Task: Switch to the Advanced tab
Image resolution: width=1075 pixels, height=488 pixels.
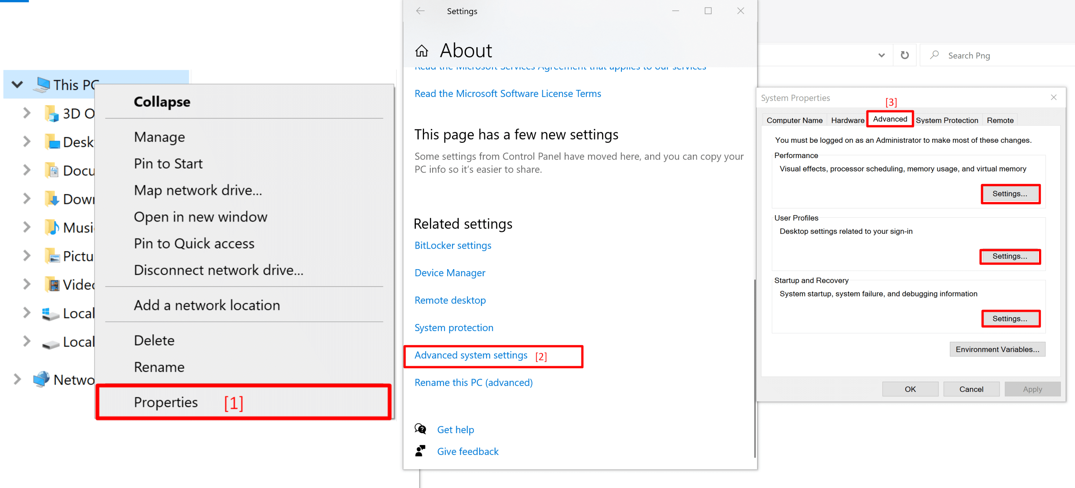Action: pyautogui.click(x=890, y=119)
